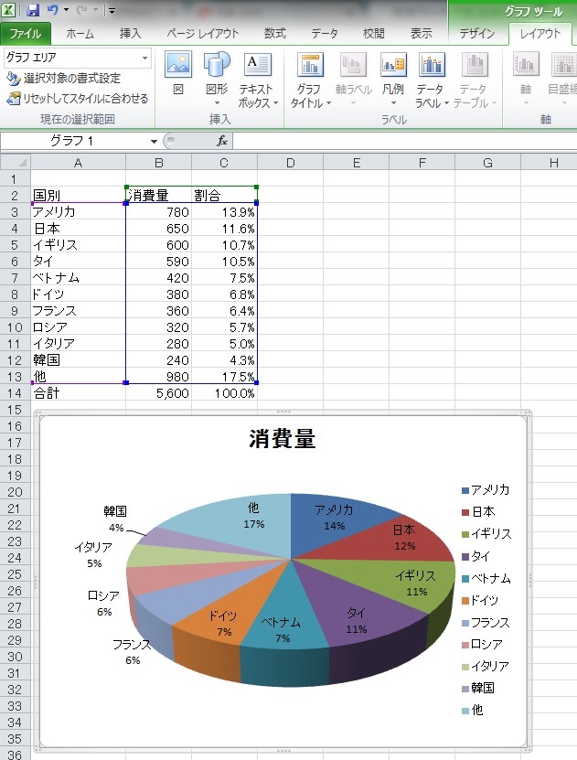Switch to the デザイン chart tools tab
This screenshot has width=577, height=760.
click(x=476, y=34)
